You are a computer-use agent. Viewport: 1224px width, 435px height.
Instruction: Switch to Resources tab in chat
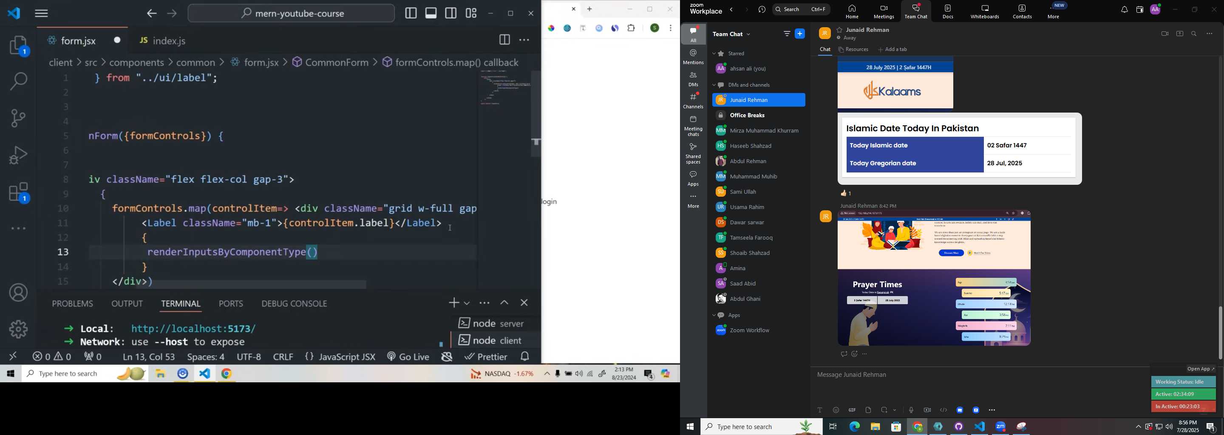point(854,49)
